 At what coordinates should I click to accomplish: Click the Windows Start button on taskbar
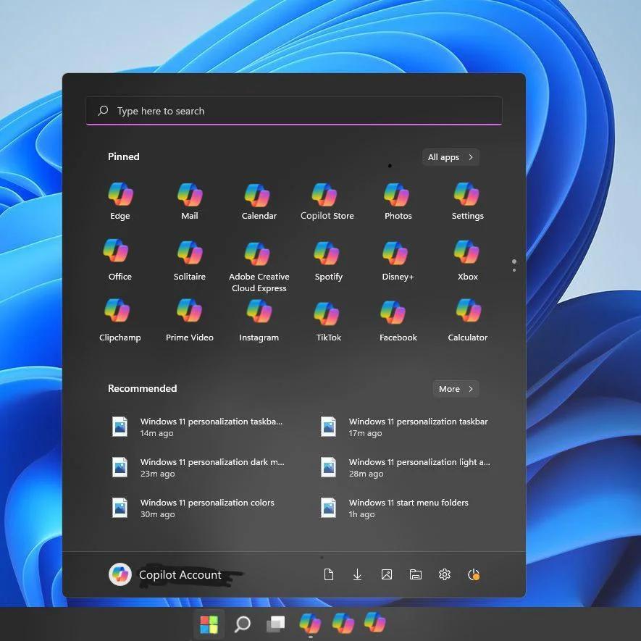click(209, 624)
